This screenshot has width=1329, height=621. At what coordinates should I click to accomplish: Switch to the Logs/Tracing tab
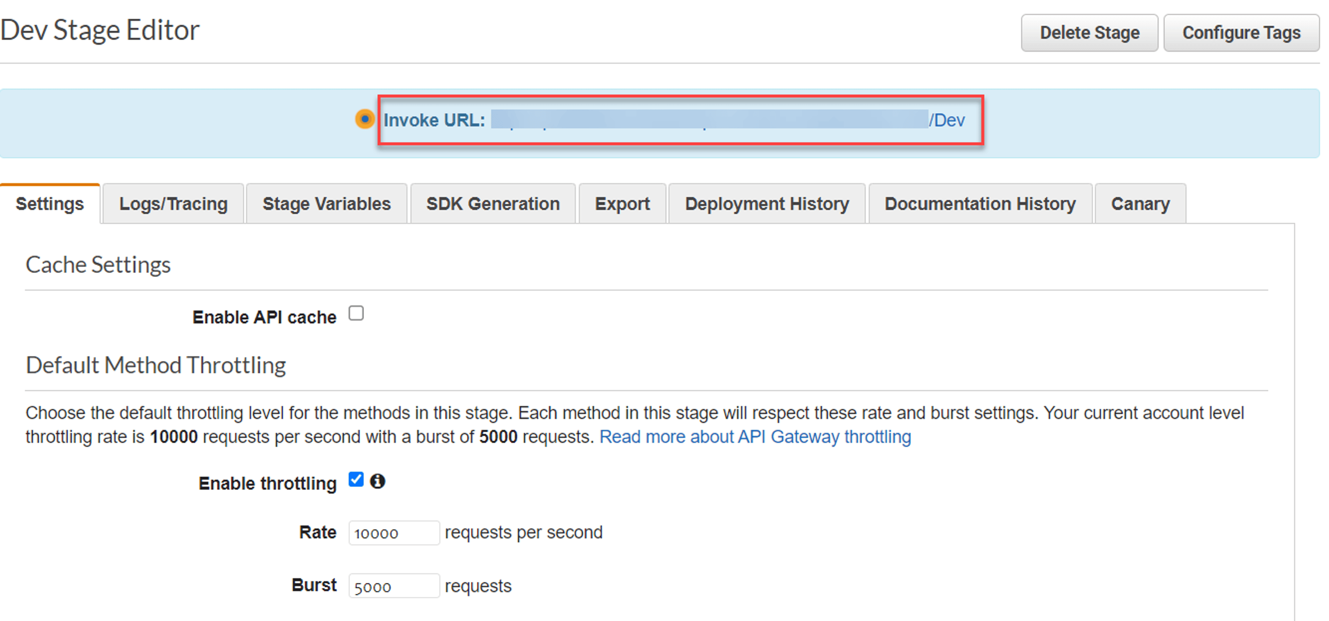(173, 204)
